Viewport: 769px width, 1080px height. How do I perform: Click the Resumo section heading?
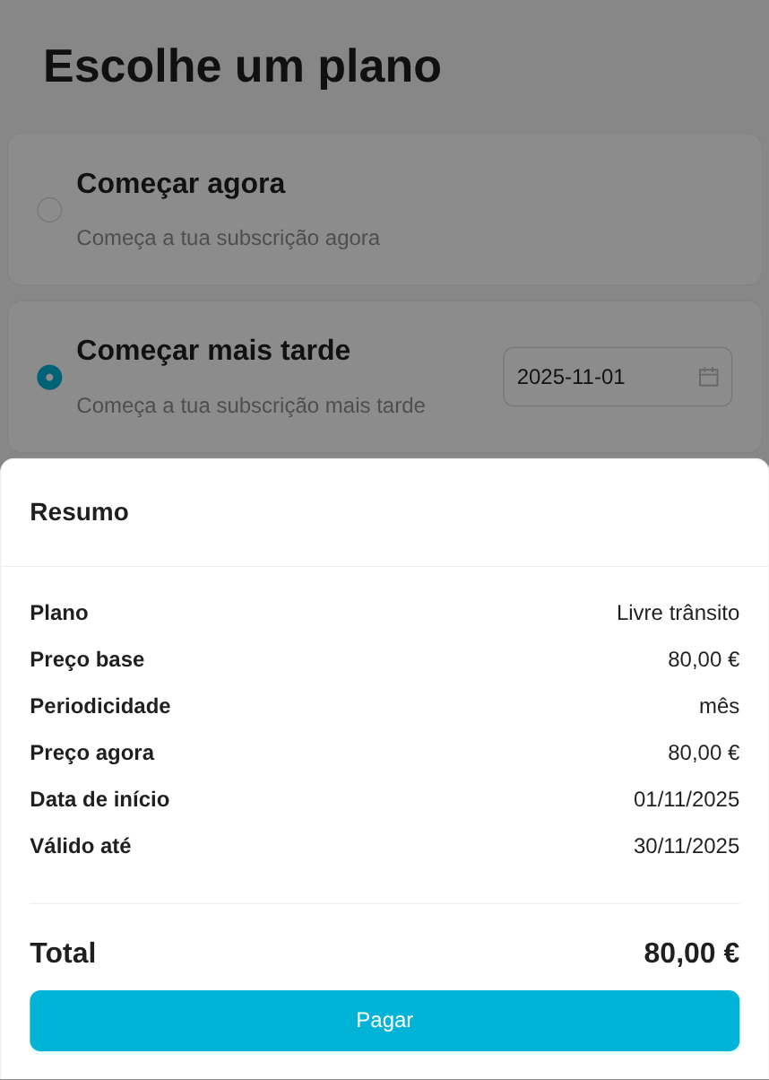click(x=79, y=512)
